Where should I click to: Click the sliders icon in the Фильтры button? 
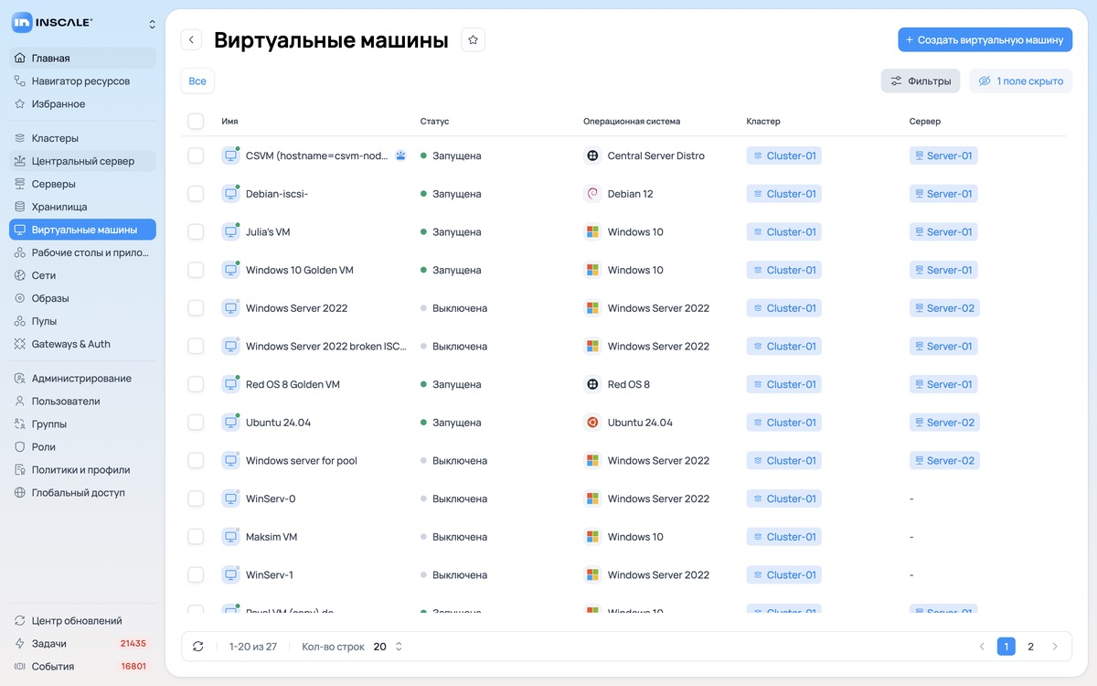[x=896, y=81]
